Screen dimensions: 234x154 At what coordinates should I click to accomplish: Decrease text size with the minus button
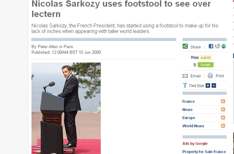(x=214, y=85)
